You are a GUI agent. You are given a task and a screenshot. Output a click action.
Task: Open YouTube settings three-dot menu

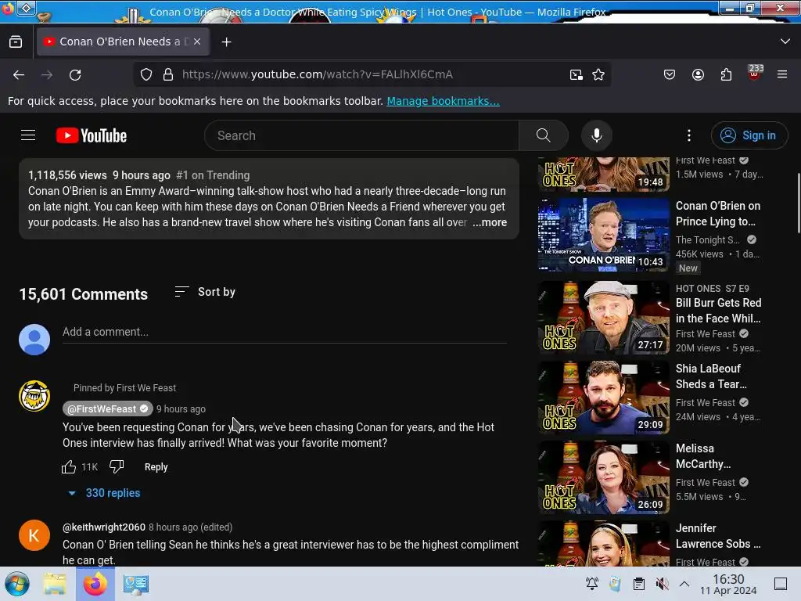(x=688, y=135)
